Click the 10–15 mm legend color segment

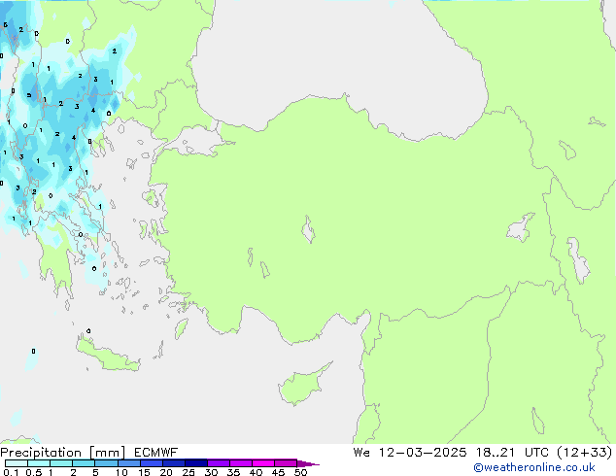tap(128, 463)
